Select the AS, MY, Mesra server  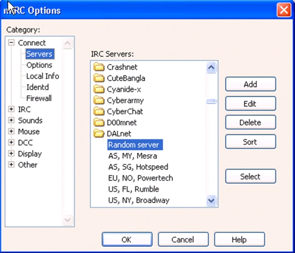pyautogui.click(x=132, y=156)
